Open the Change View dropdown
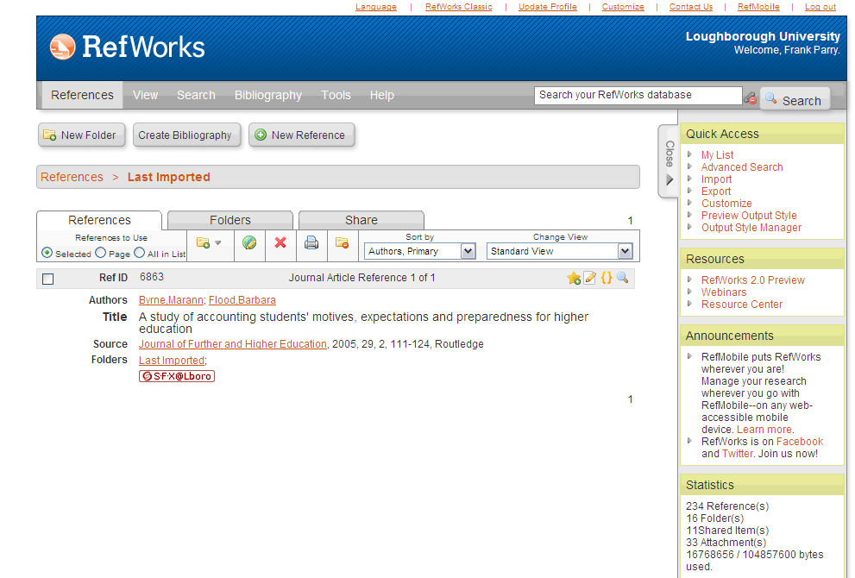The image size is (855, 578). [560, 252]
